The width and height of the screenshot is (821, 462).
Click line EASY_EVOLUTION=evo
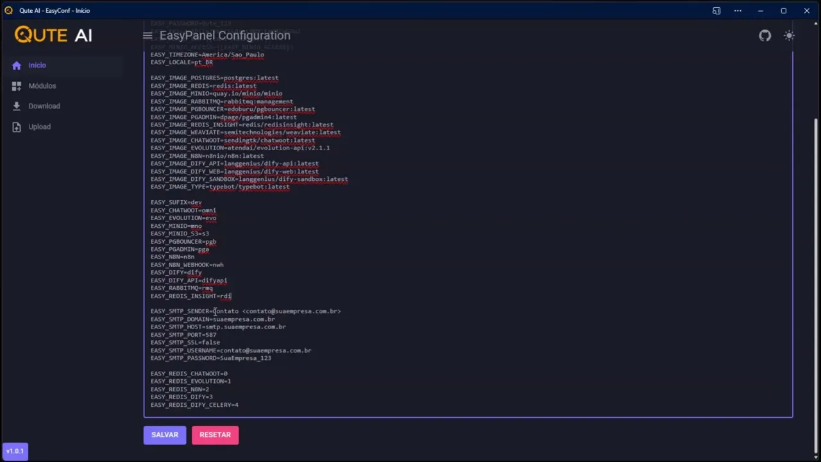click(183, 218)
